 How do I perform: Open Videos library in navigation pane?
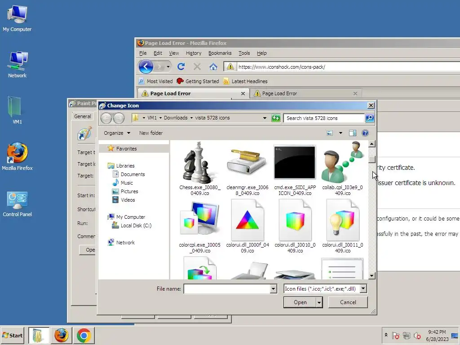128,200
